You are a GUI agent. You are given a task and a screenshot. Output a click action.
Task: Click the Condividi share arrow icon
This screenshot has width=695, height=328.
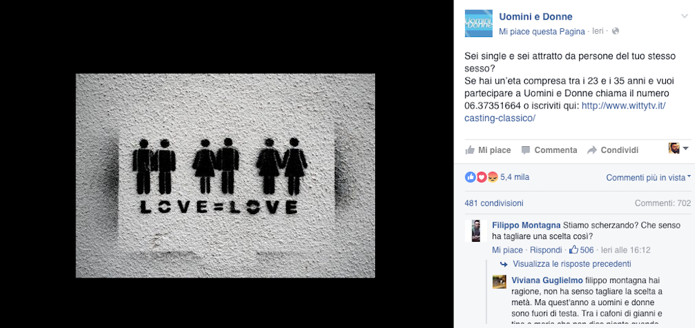tap(592, 150)
